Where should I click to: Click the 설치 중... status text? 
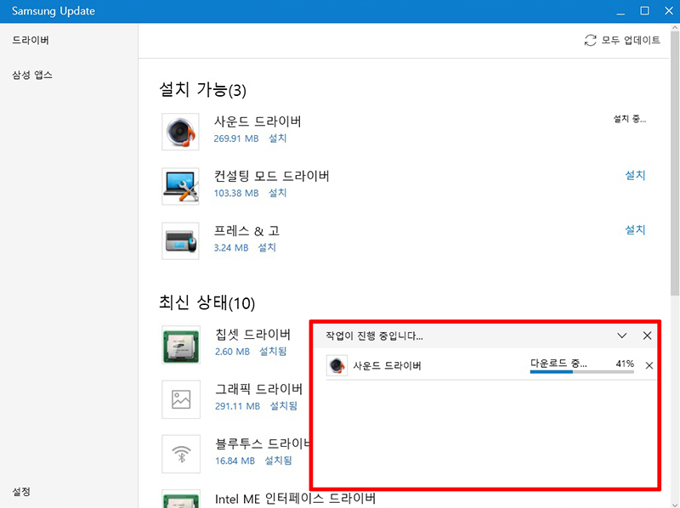coord(629,119)
